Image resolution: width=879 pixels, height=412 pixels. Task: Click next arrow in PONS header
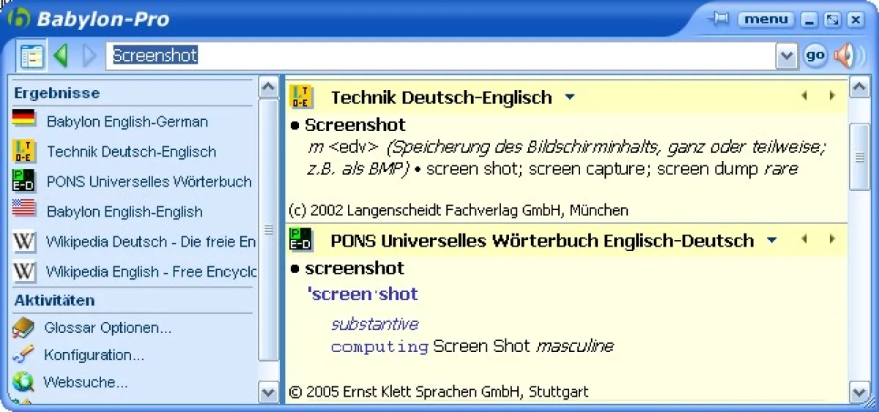coord(832,239)
